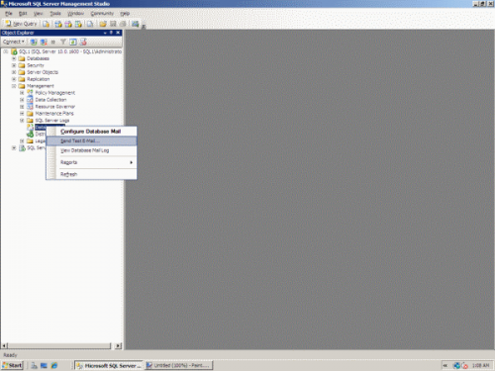Open the Tools menu
Image resolution: width=495 pixels, height=371 pixels.
(x=55, y=14)
